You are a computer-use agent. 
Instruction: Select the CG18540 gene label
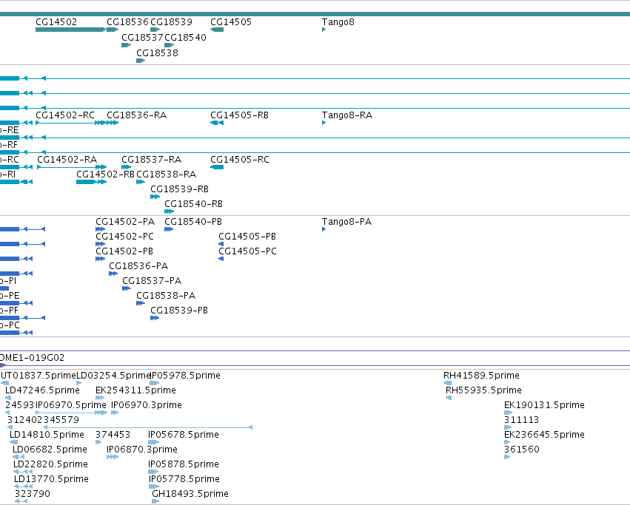185,37
